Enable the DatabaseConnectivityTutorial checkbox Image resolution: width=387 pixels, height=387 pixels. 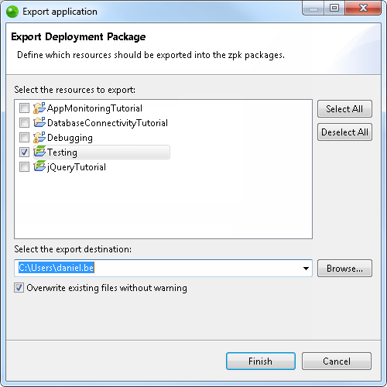pos(24,122)
